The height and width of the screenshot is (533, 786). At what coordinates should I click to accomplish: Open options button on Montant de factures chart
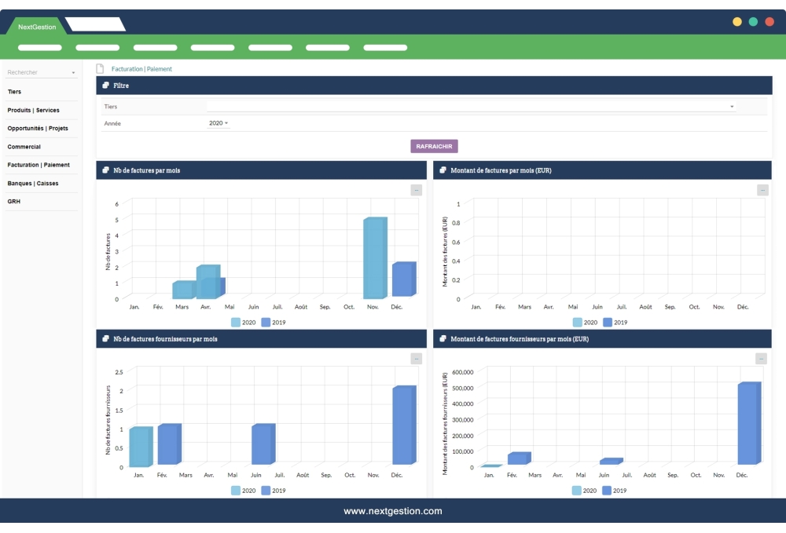coord(762,190)
